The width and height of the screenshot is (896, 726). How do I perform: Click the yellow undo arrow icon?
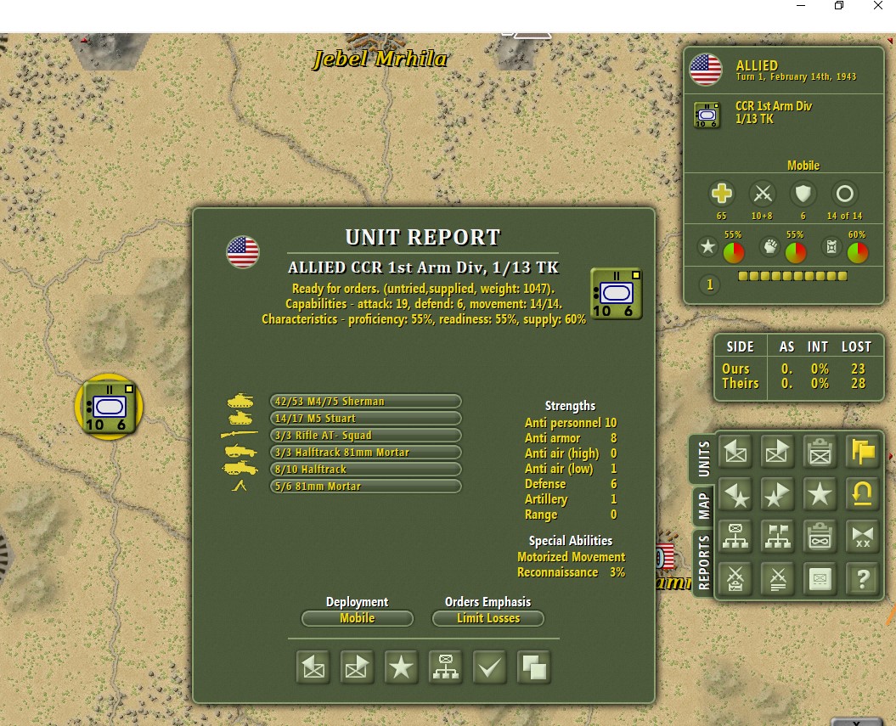tap(862, 494)
